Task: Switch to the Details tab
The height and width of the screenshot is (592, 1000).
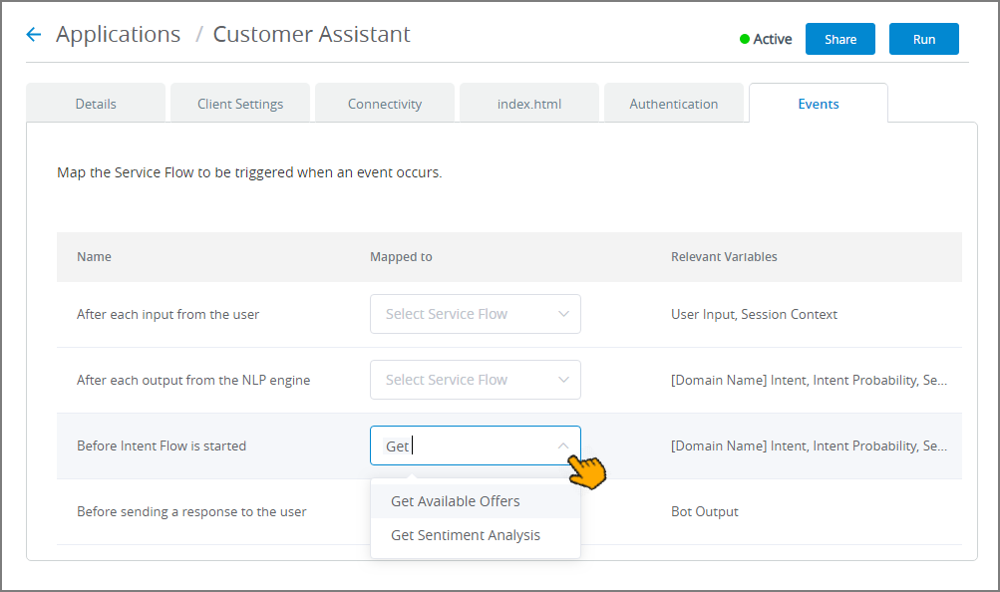Action: point(96,104)
